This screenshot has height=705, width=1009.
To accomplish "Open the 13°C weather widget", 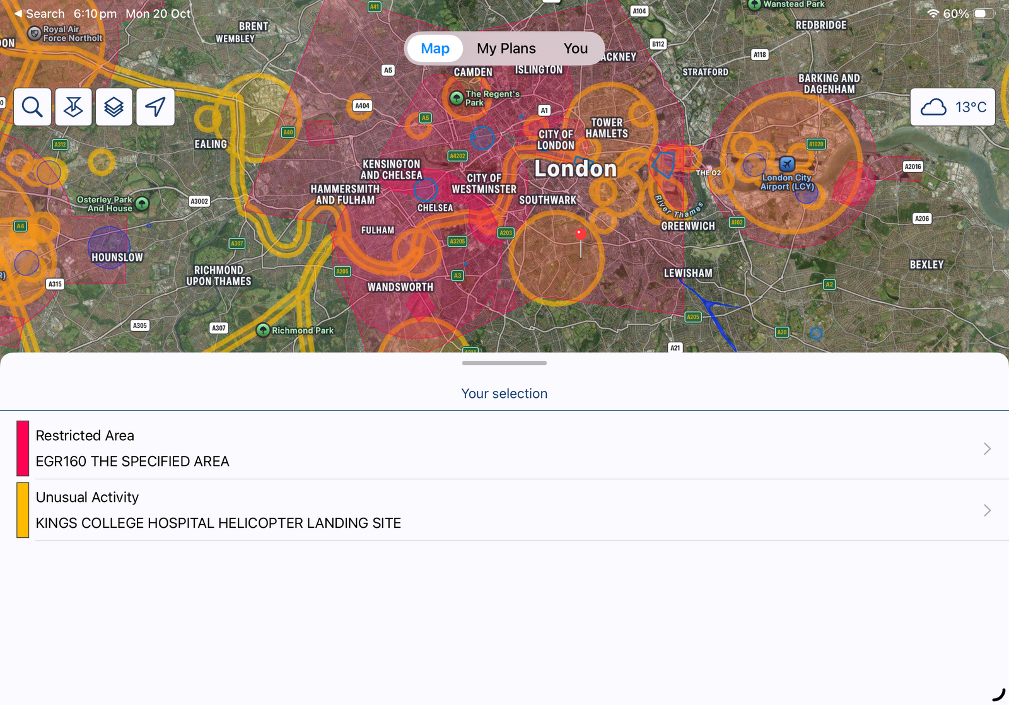I will pyautogui.click(x=952, y=107).
